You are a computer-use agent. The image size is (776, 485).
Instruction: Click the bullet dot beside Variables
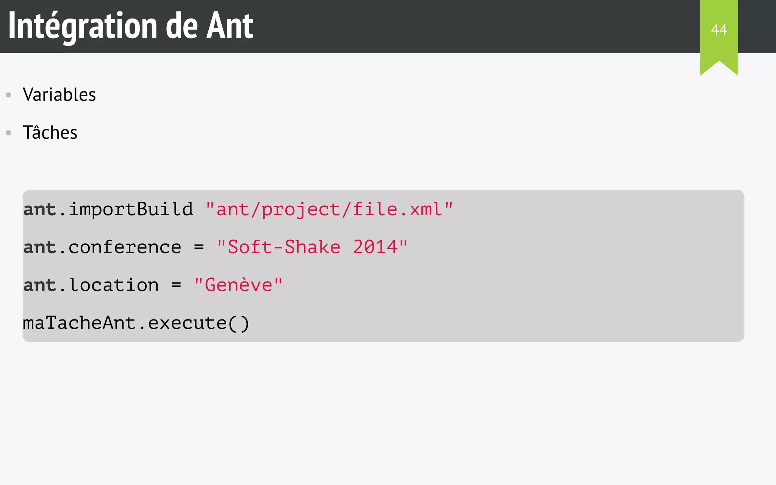pyautogui.click(x=8, y=95)
